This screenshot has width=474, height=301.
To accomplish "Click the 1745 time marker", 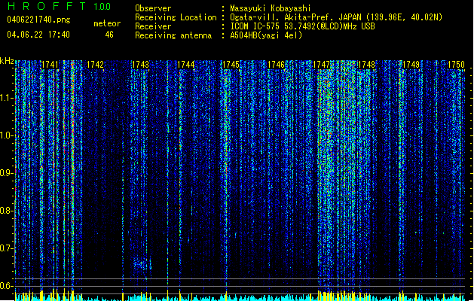I will pos(231,65).
